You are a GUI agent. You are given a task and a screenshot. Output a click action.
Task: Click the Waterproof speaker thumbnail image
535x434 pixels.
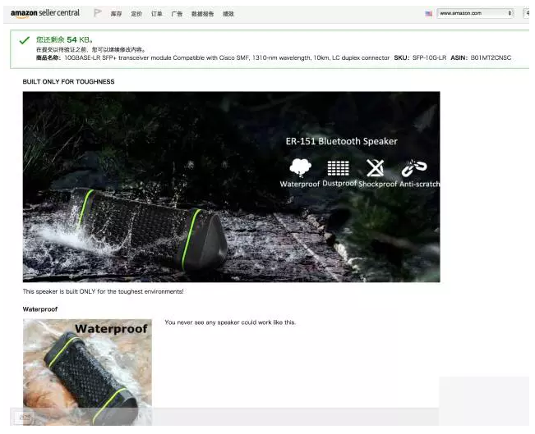pos(87,371)
